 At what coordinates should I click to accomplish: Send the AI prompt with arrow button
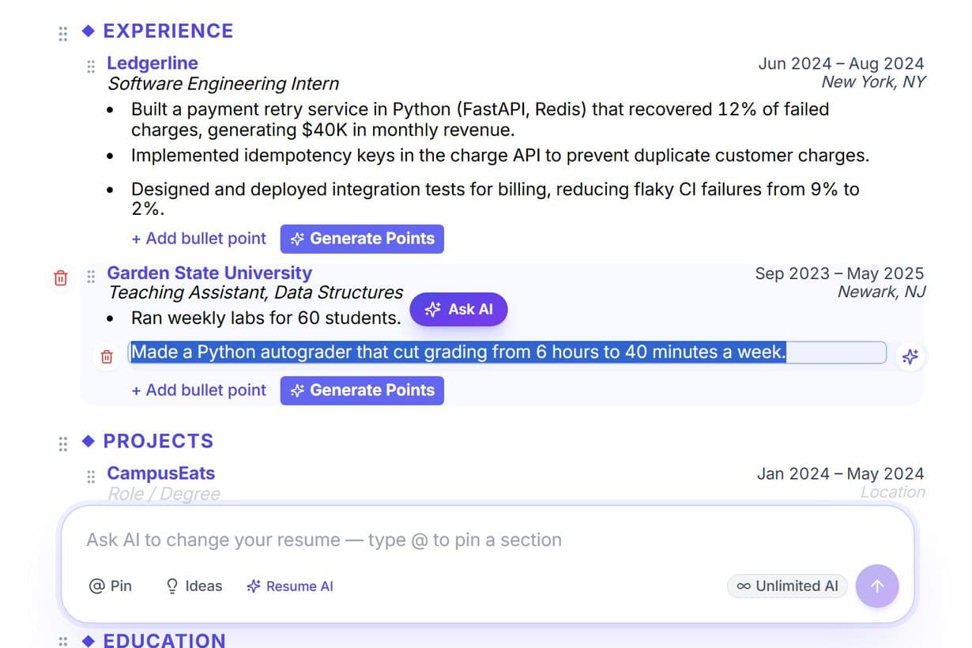(x=877, y=586)
